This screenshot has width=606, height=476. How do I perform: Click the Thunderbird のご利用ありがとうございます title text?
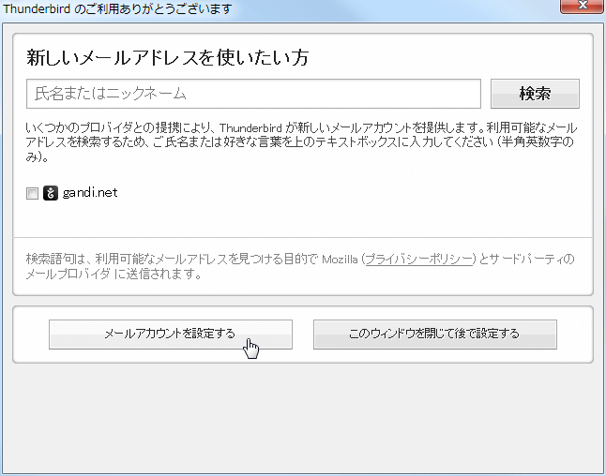[117, 8]
